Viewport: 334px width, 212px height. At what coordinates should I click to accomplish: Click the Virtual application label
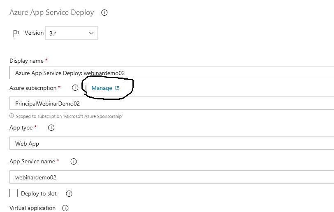[x=32, y=208]
